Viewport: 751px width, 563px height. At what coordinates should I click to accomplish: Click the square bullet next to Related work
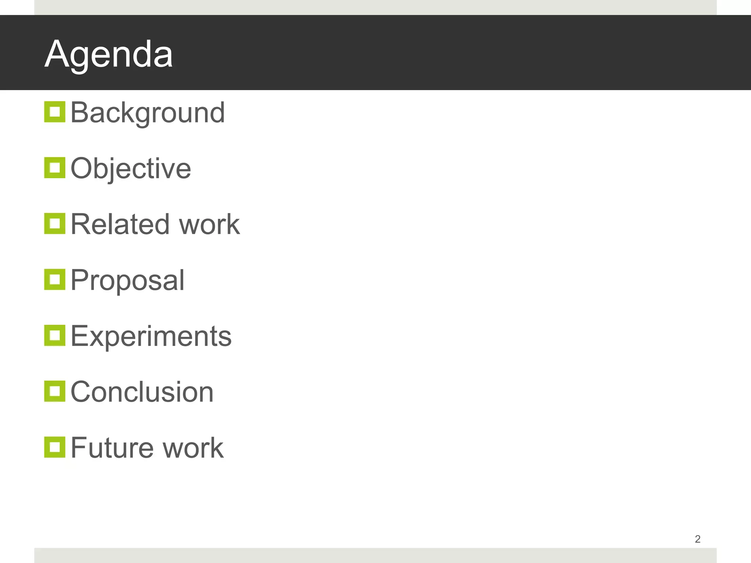click(x=55, y=224)
